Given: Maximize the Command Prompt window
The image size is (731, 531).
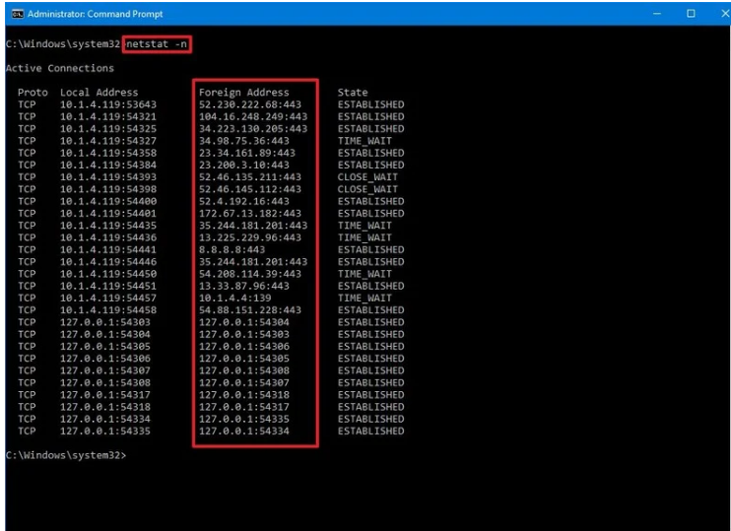Looking at the screenshot, I should coord(691,14).
